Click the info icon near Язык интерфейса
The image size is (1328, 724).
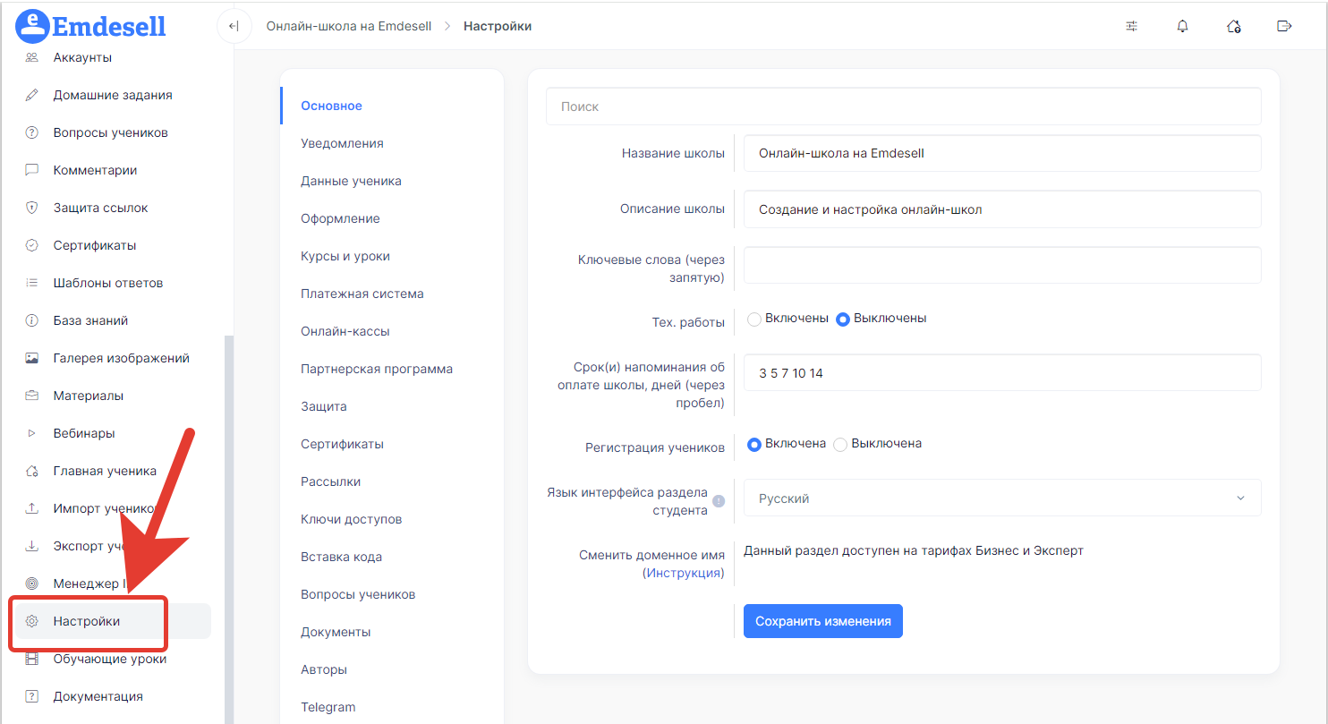click(719, 501)
